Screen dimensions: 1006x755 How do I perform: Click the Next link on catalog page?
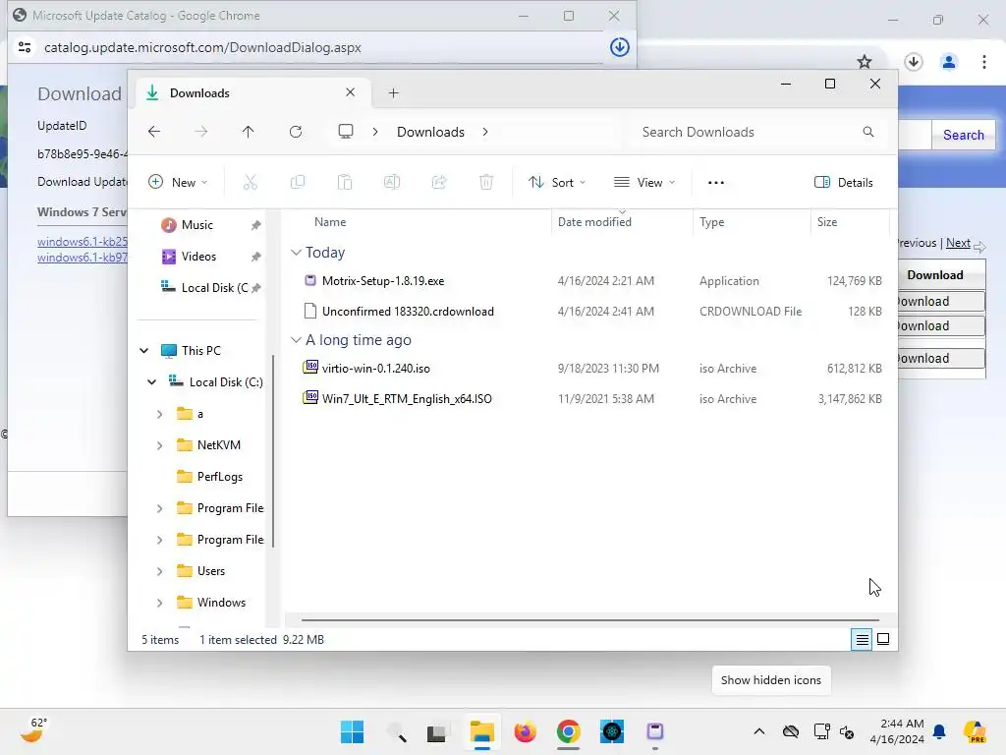(x=958, y=243)
